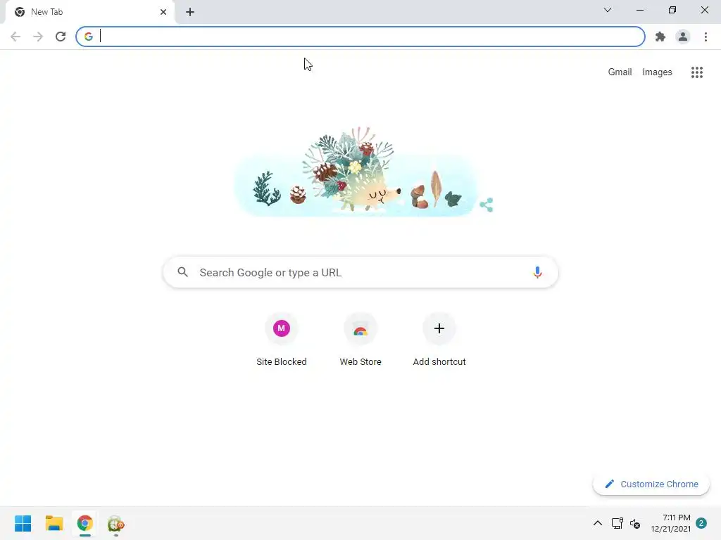Open the Gmail link
Screen dimensions: 721x540
coord(620,72)
